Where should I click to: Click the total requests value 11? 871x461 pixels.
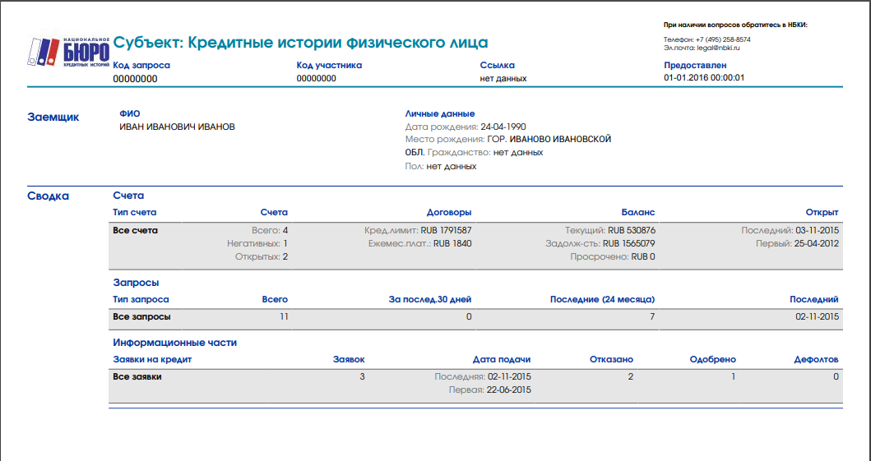click(x=283, y=316)
